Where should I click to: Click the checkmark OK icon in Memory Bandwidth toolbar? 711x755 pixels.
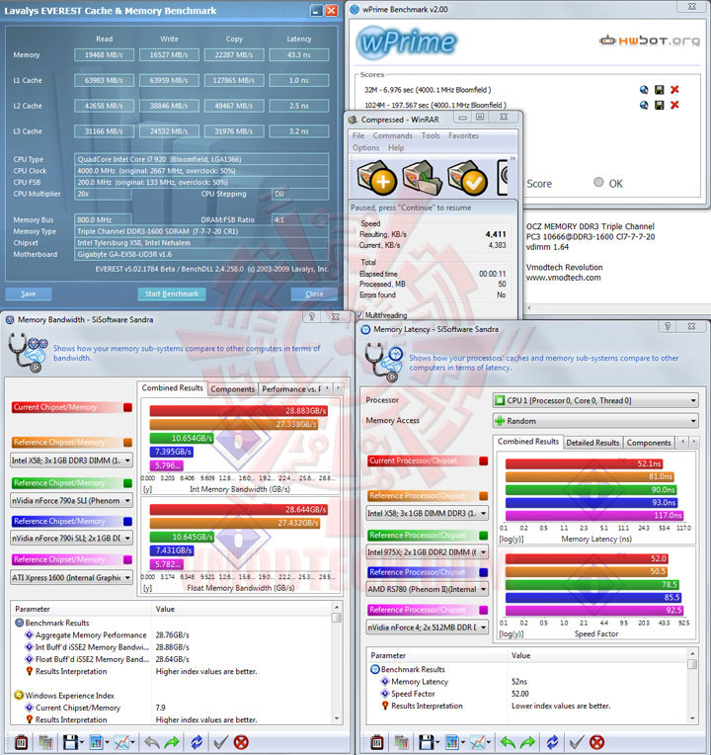click(221, 742)
